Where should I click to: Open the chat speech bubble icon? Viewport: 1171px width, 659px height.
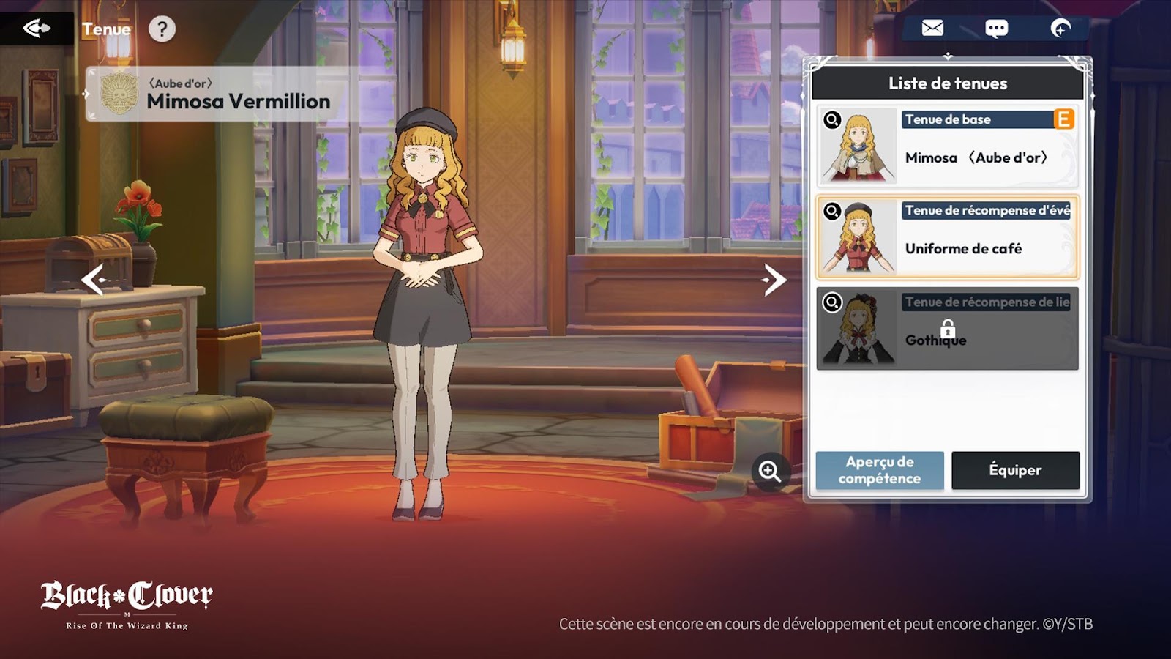point(996,29)
